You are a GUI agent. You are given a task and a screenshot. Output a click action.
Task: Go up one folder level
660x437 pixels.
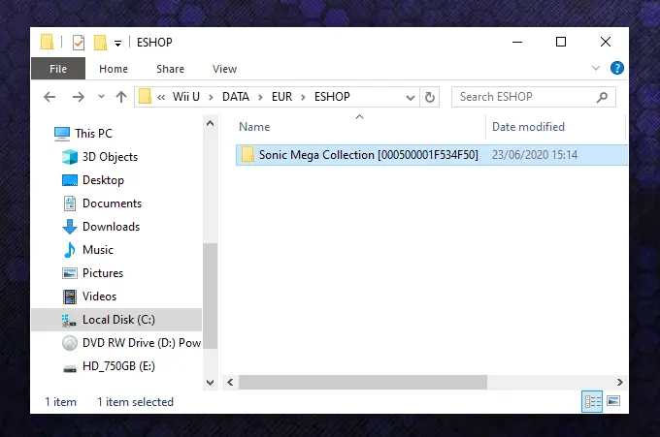coord(121,97)
